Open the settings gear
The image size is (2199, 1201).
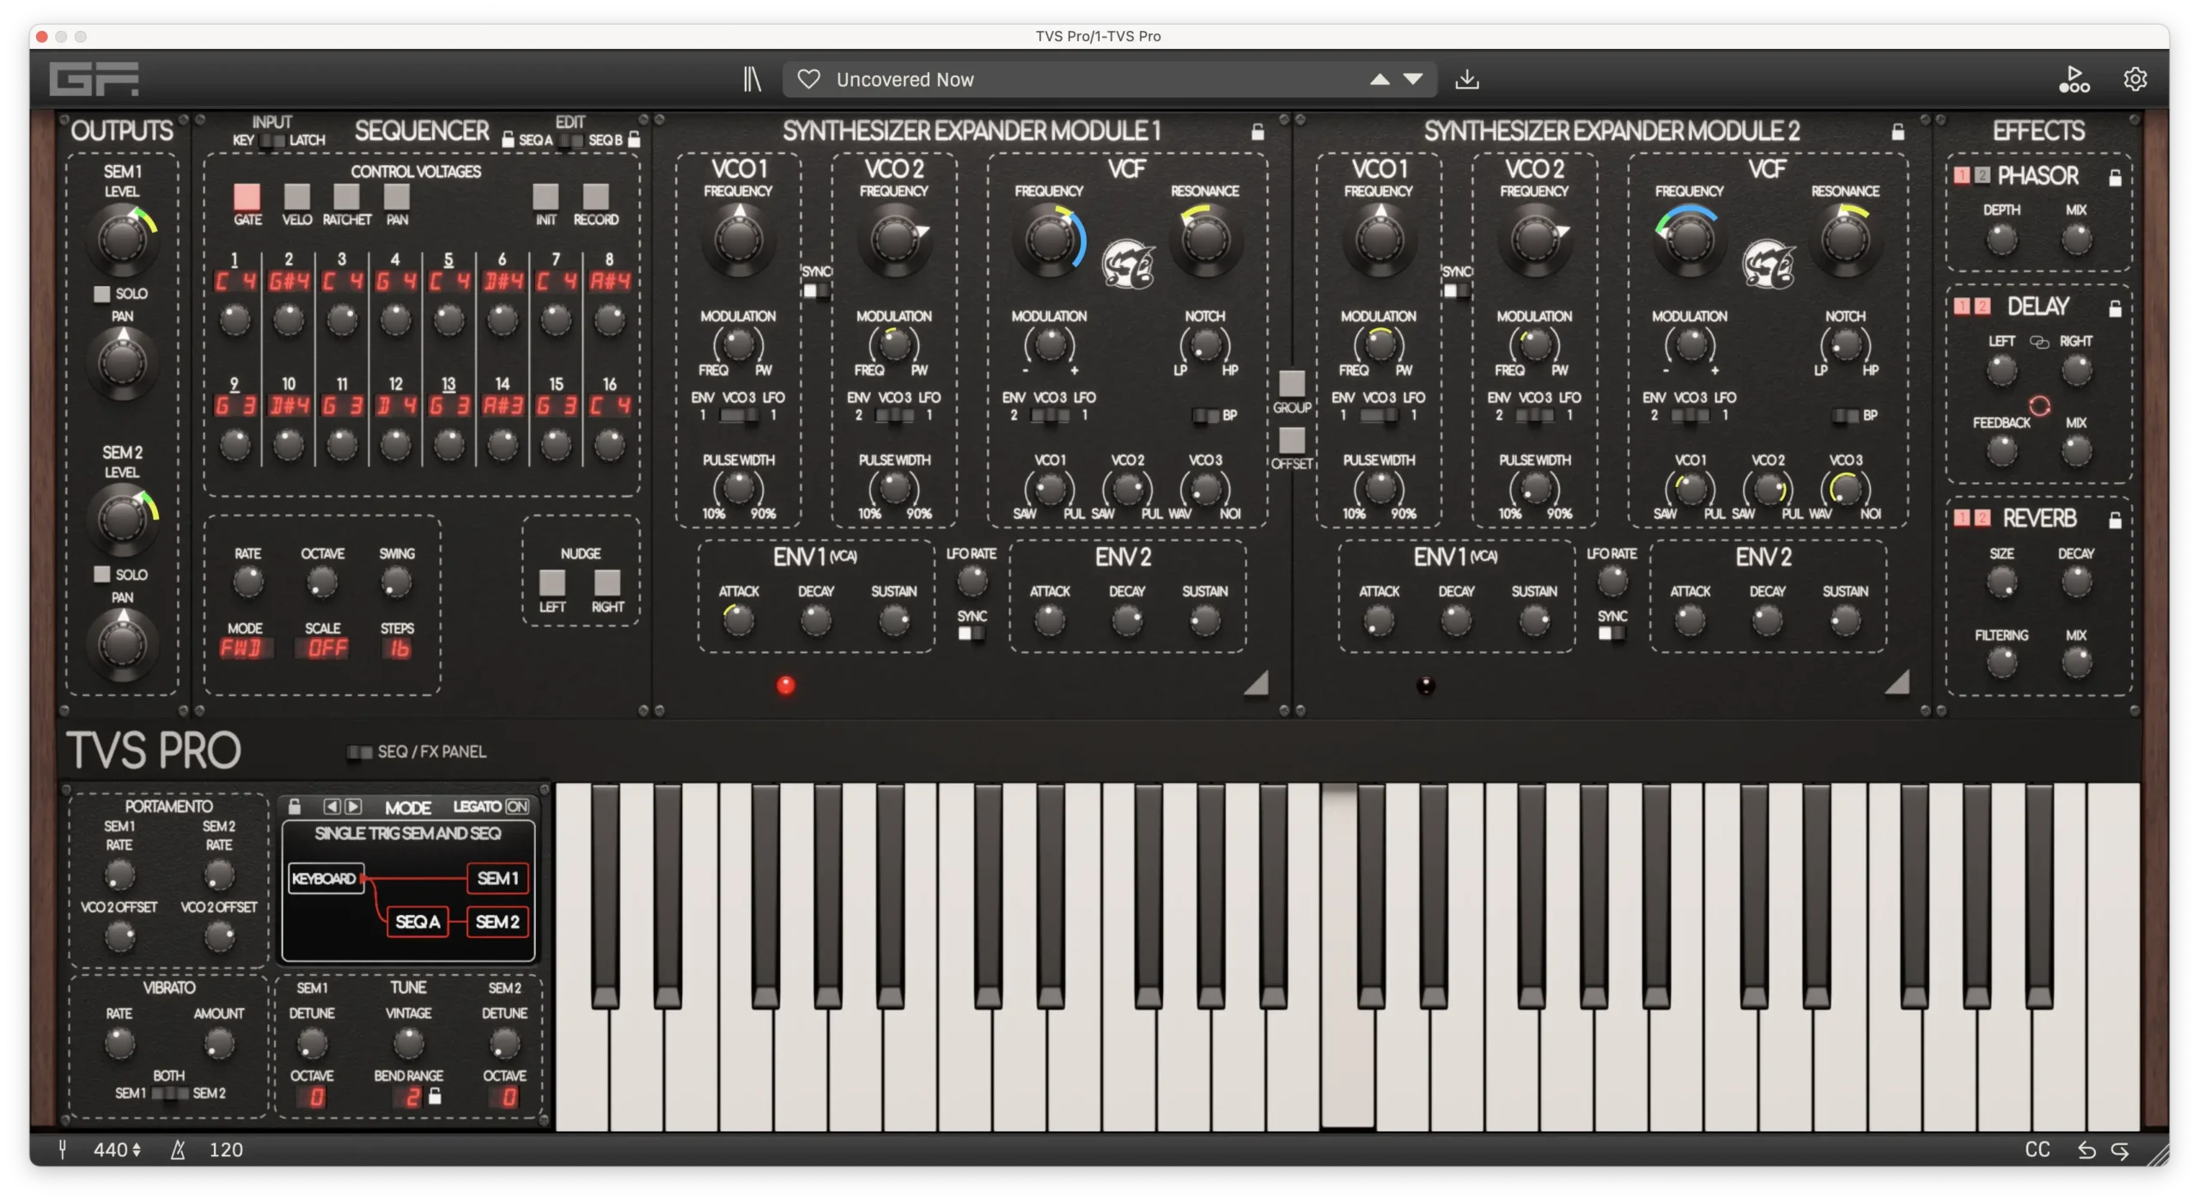(2135, 78)
